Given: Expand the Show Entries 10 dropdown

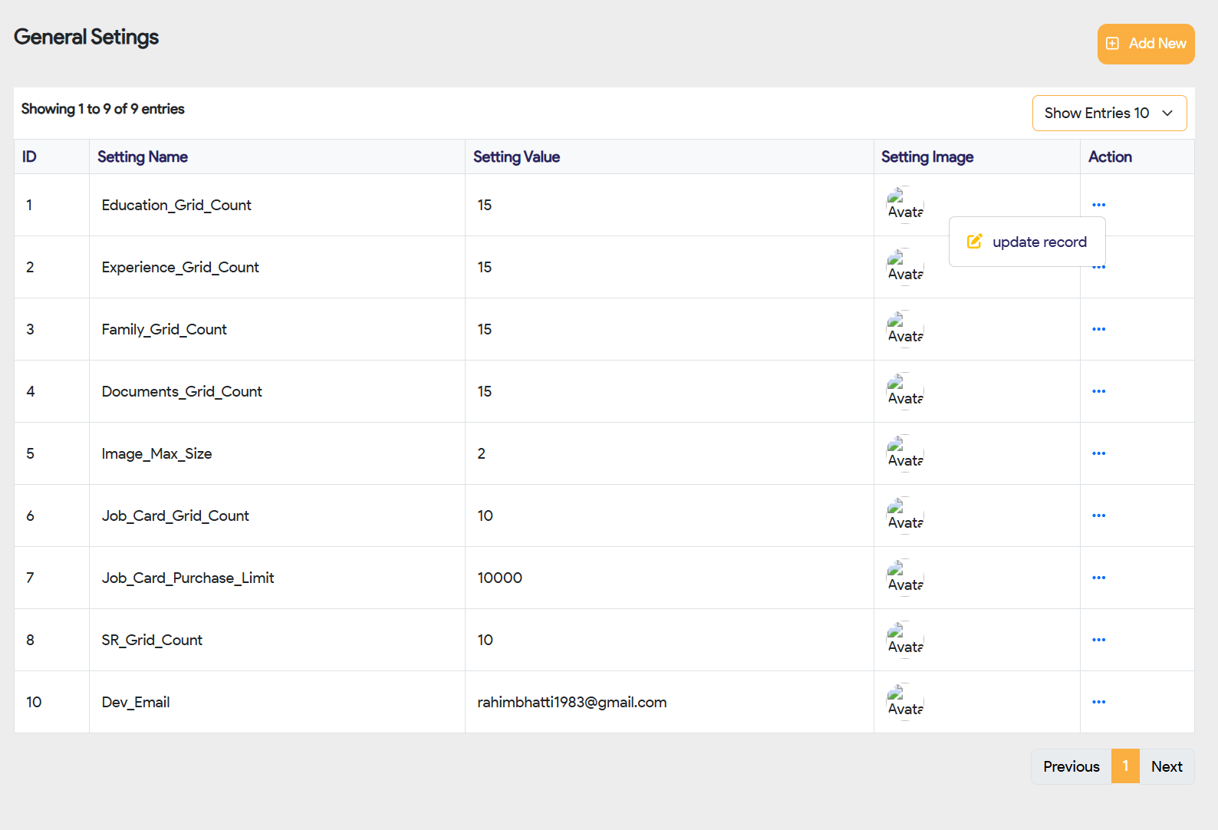Looking at the screenshot, I should pos(1109,114).
